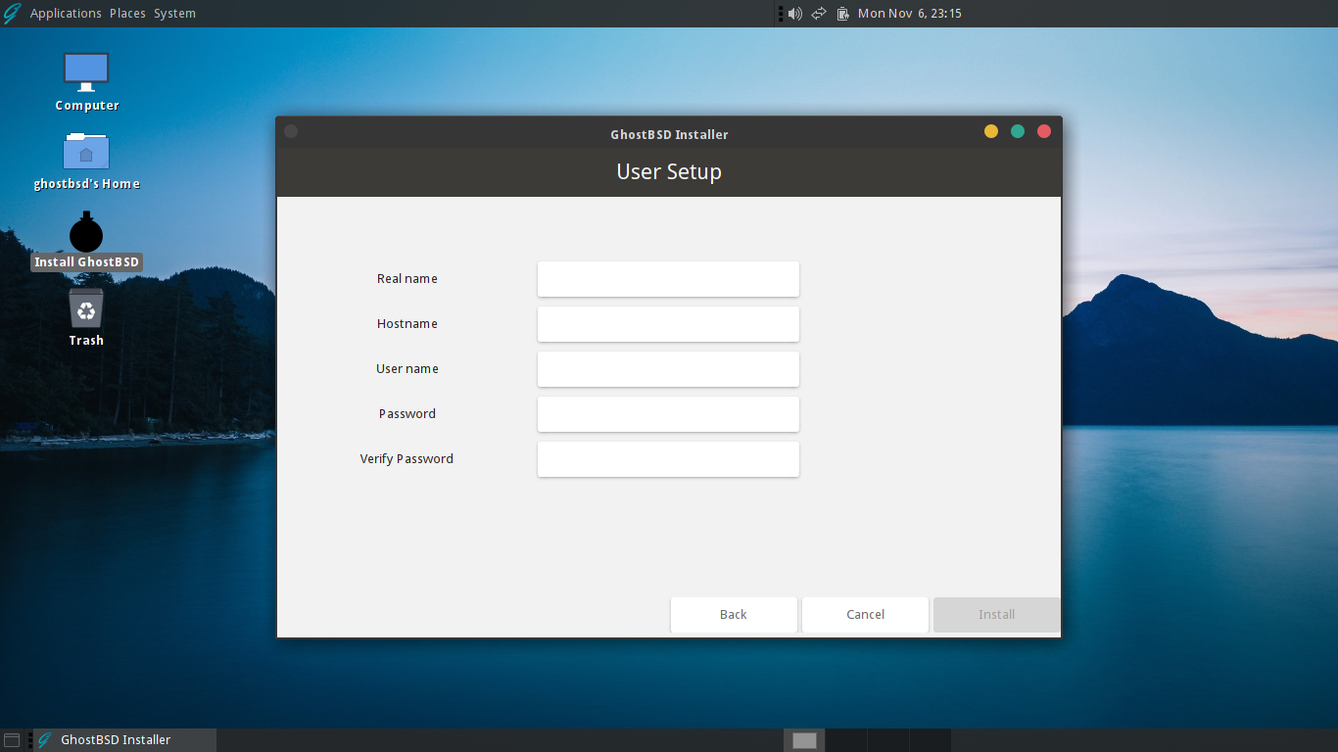Screen dimensions: 1338x752
Task: Click the User name label
Action: (407, 369)
